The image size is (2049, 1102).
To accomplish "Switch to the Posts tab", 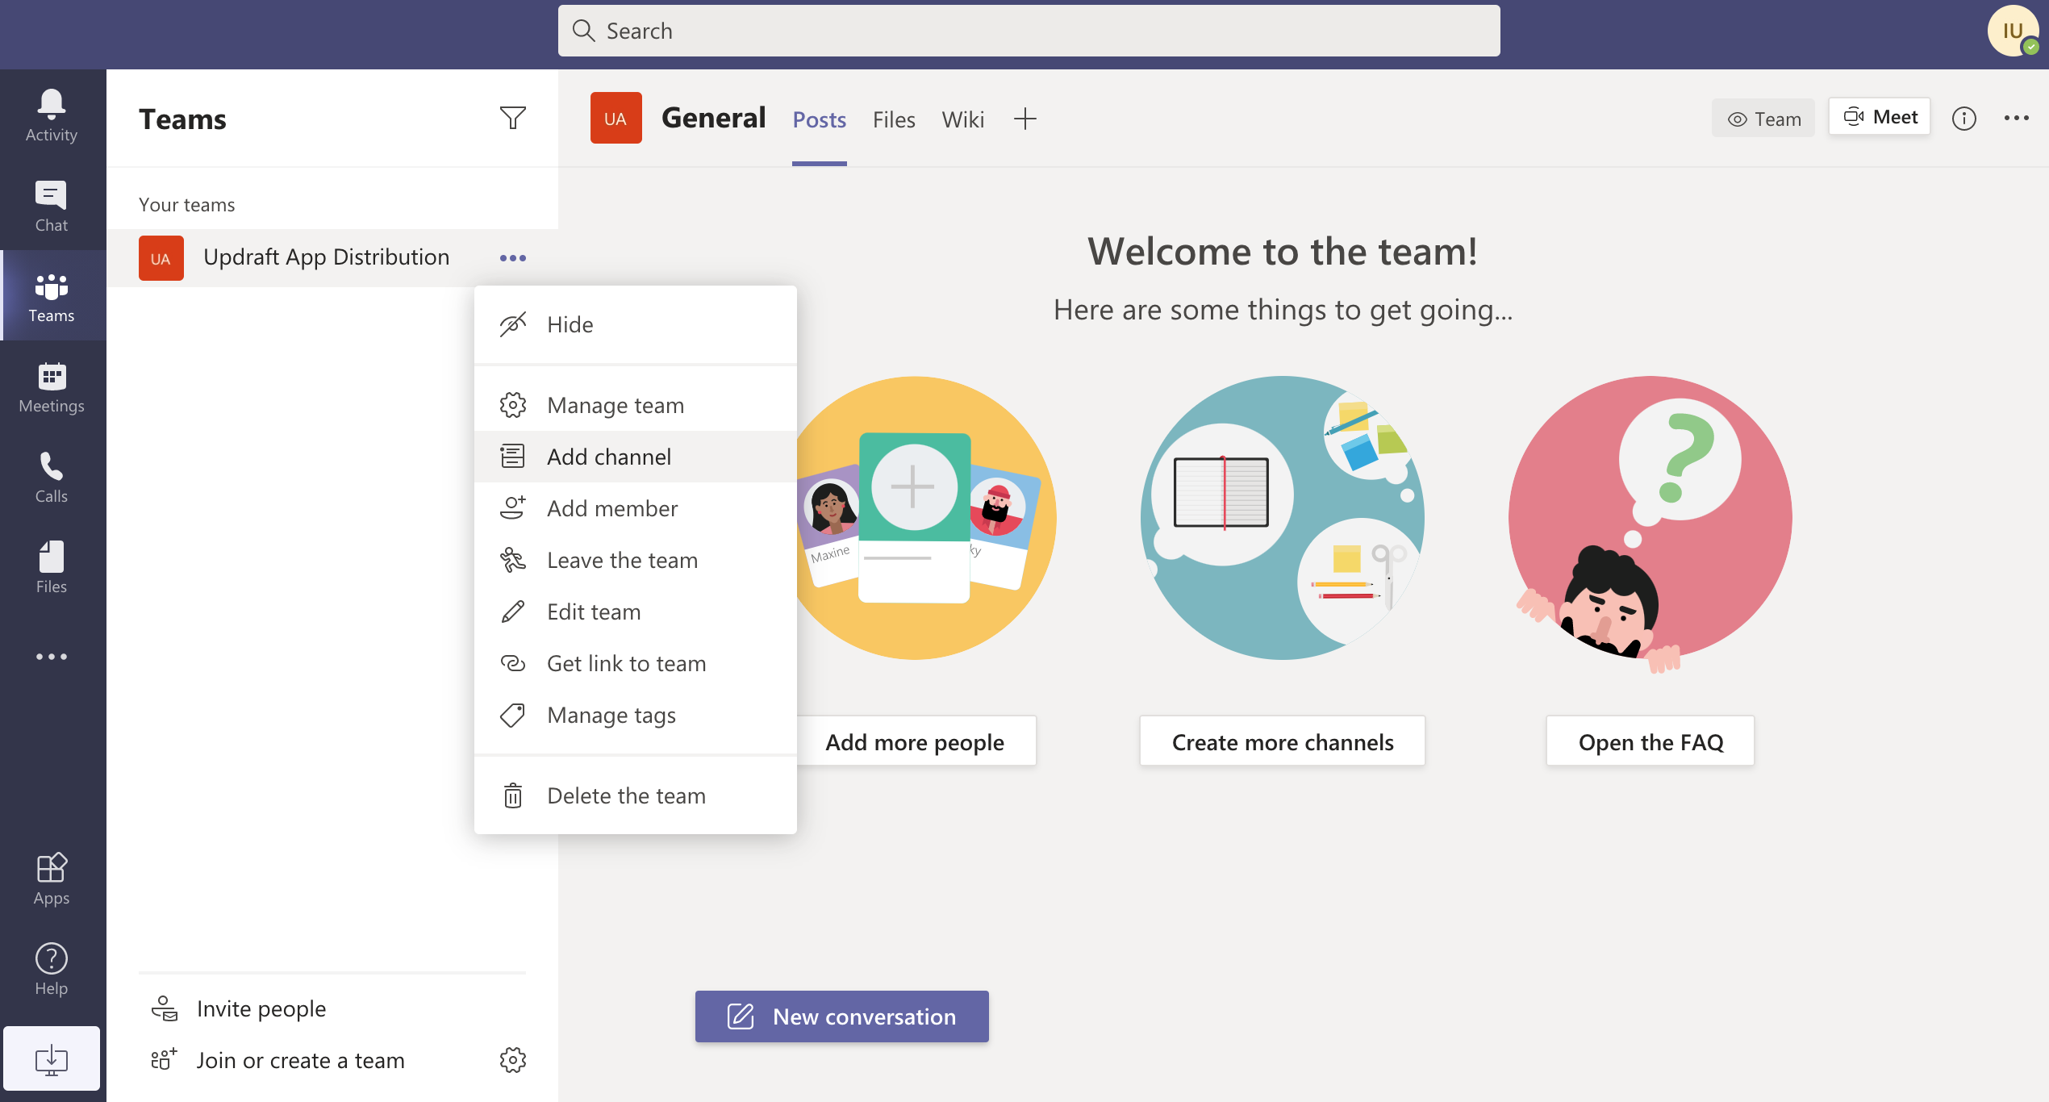I will 819,119.
